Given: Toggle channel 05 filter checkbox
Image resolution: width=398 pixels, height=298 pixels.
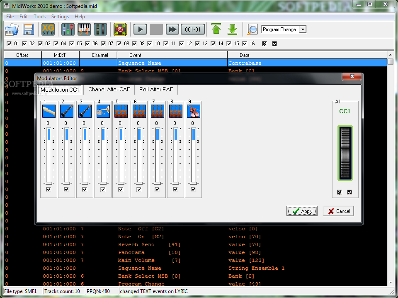Looking at the screenshot, I should click(x=72, y=44).
